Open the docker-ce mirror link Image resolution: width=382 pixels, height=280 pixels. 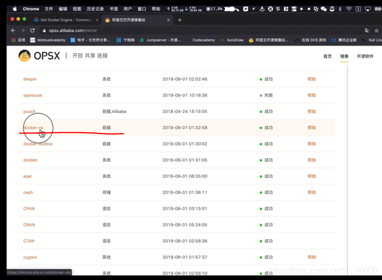(x=33, y=128)
